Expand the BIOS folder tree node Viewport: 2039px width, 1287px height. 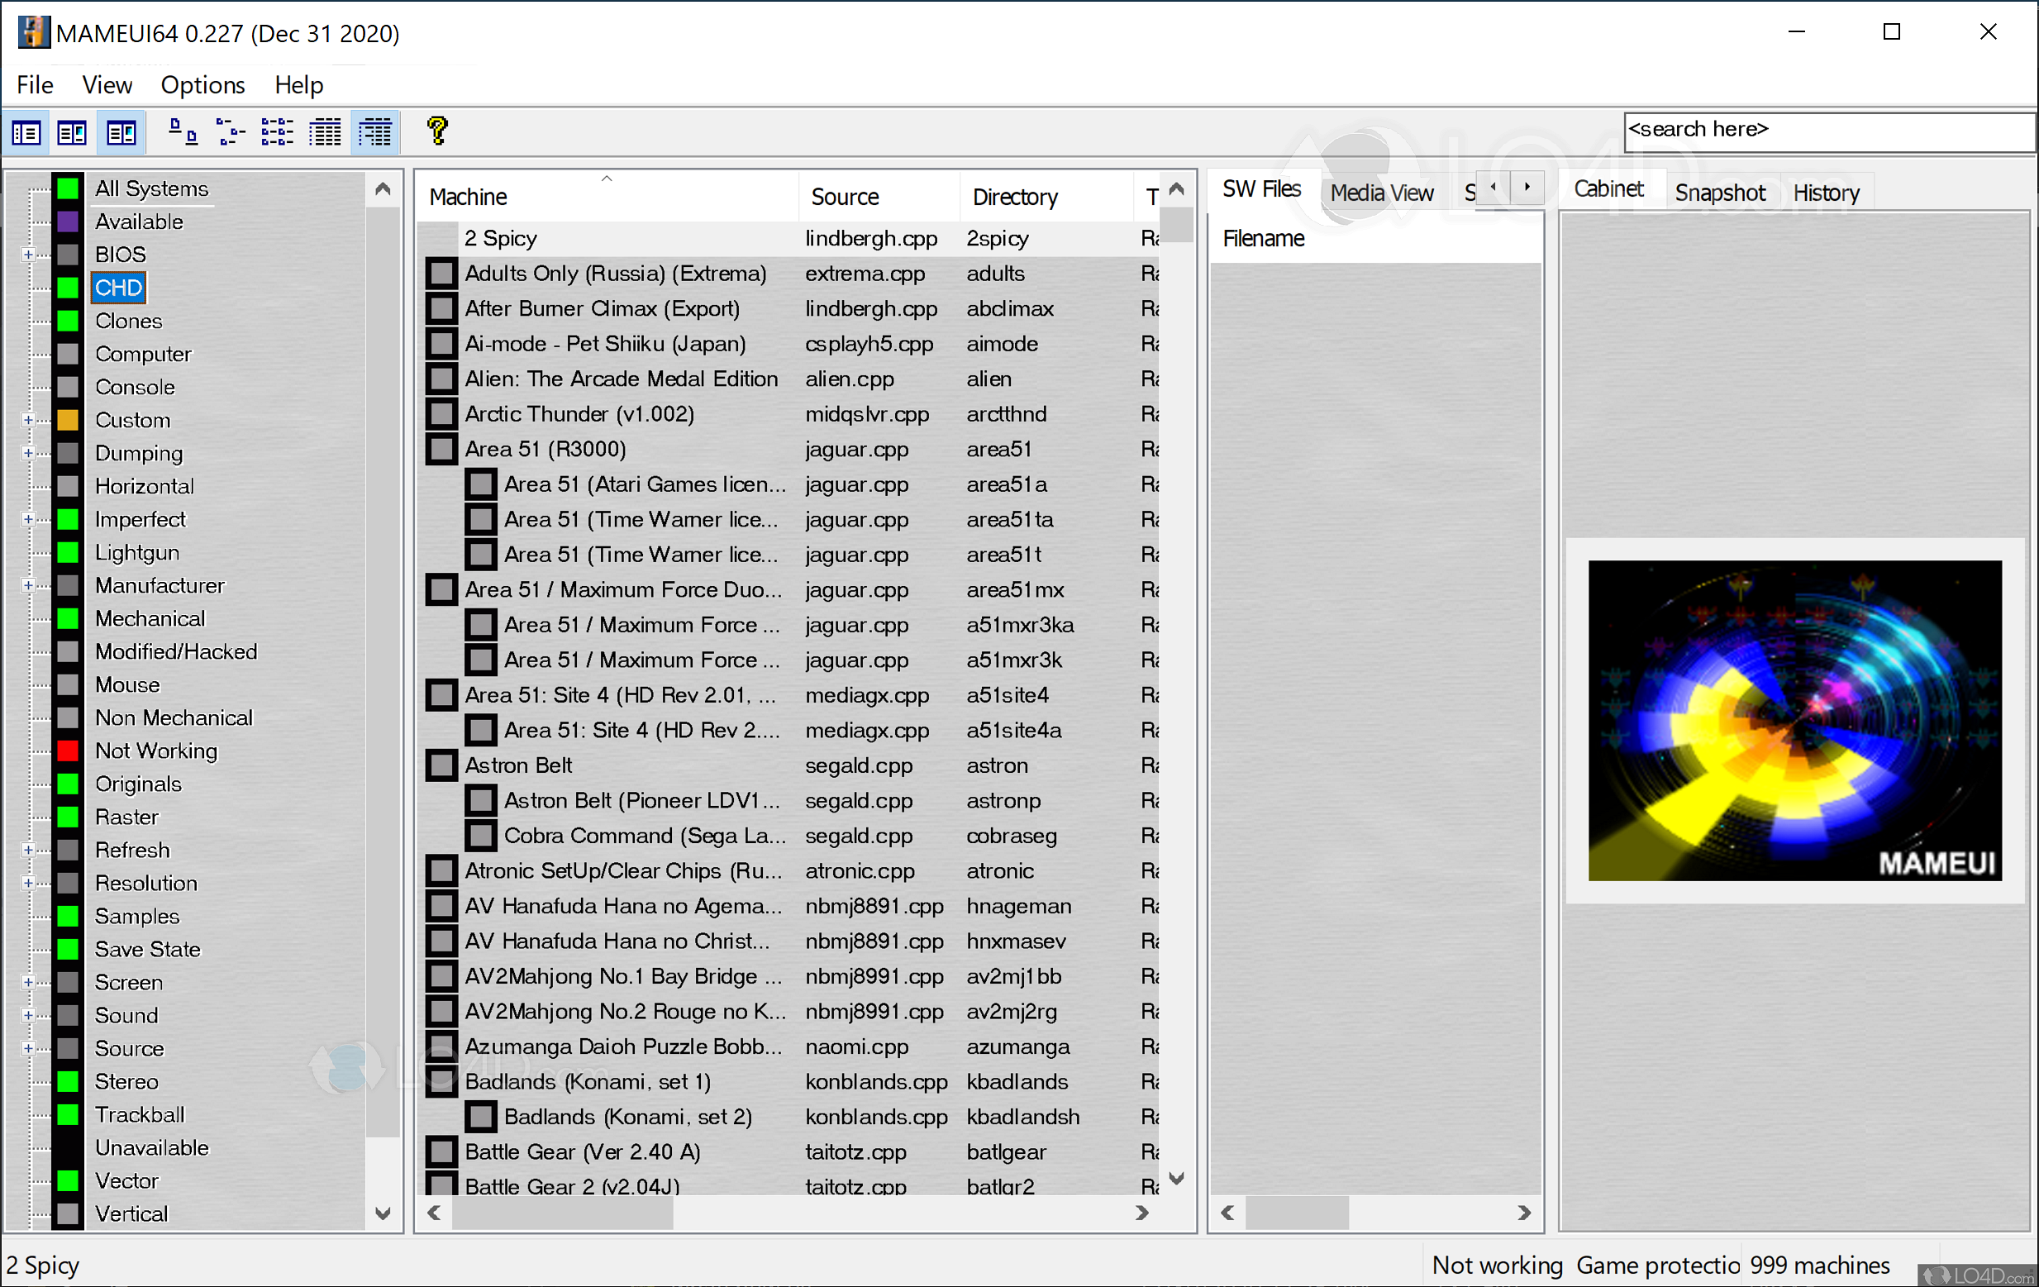point(28,255)
